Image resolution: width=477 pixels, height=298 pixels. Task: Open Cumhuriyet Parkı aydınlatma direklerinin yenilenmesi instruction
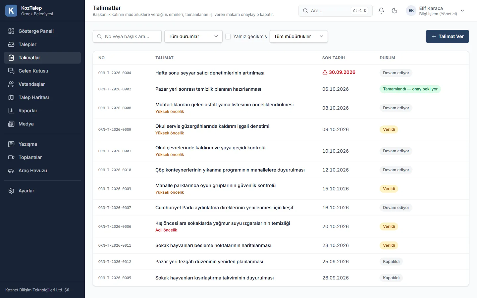(x=224, y=208)
